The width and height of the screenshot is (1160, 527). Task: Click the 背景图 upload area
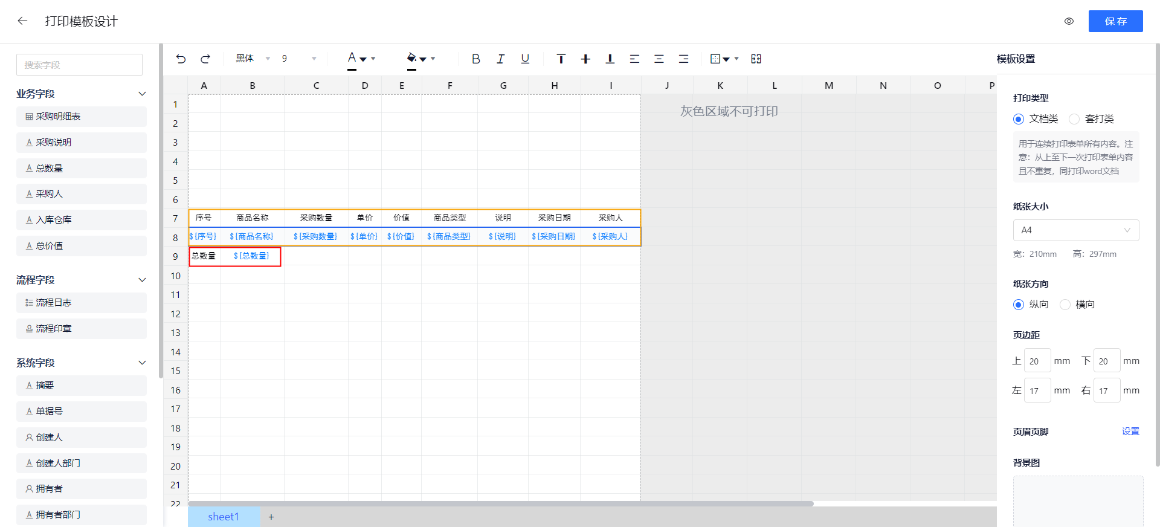(x=1078, y=502)
